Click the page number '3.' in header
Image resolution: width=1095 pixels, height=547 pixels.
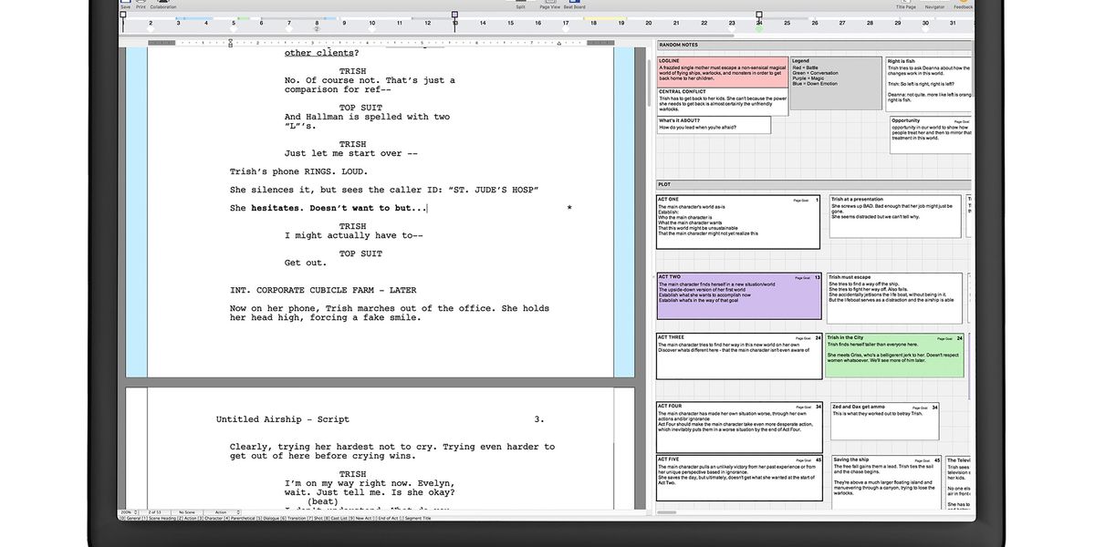click(539, 419)
